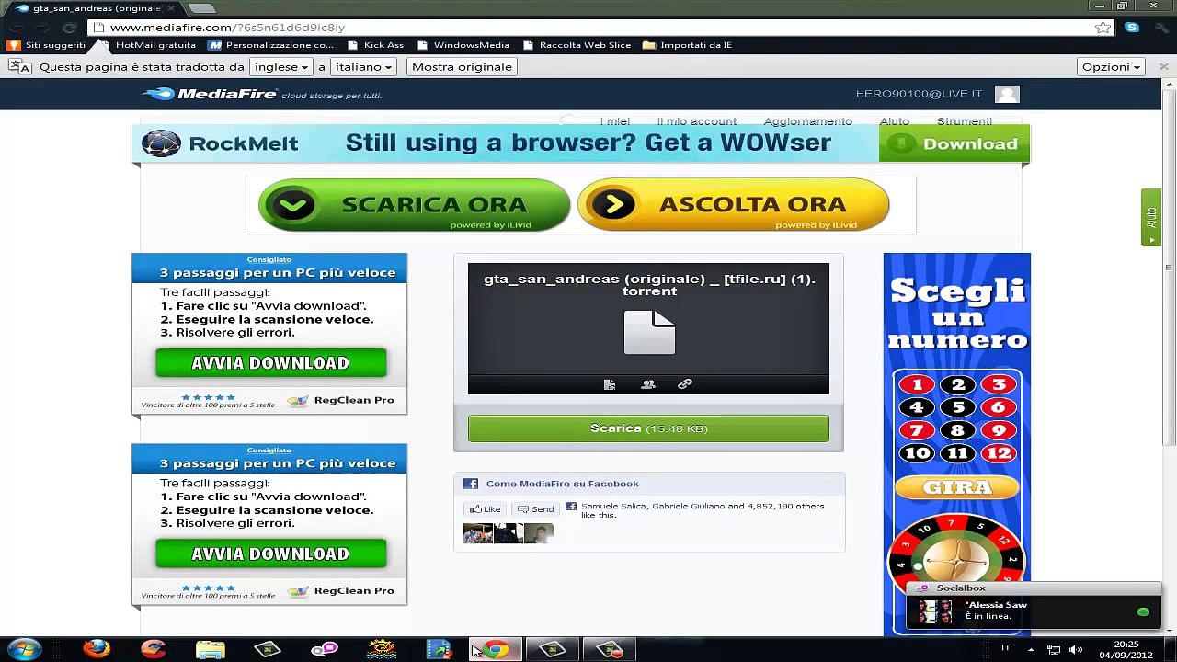Pick roulette number 1

coord(917,384)
